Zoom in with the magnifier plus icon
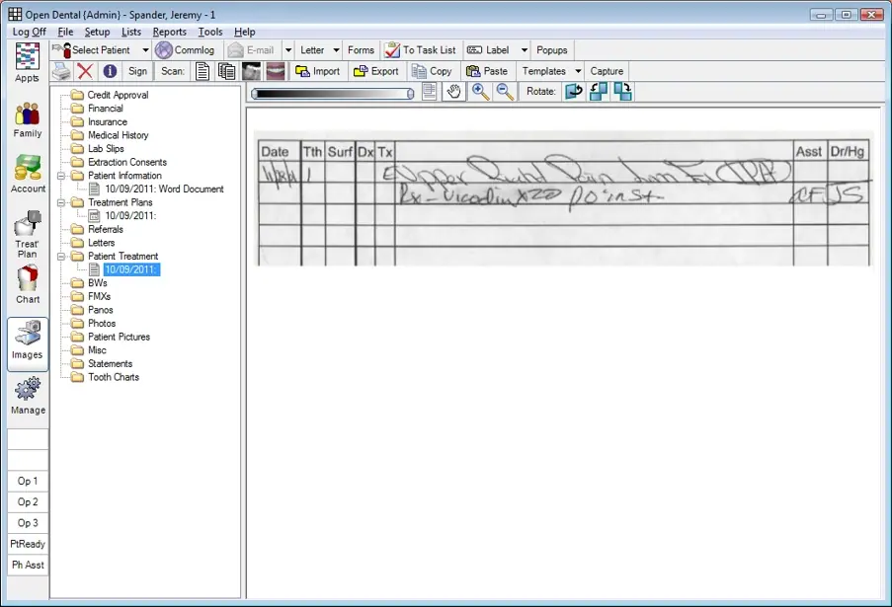Screen dimensions: 892x607 (481, 91)
